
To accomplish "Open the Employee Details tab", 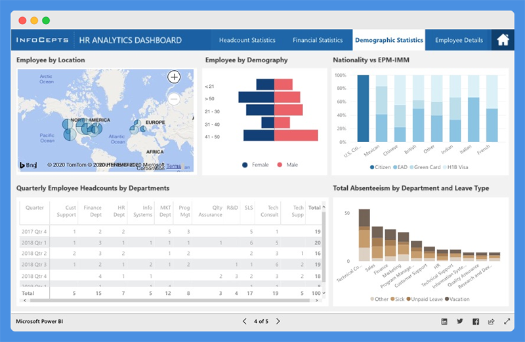I will point(459,40).
